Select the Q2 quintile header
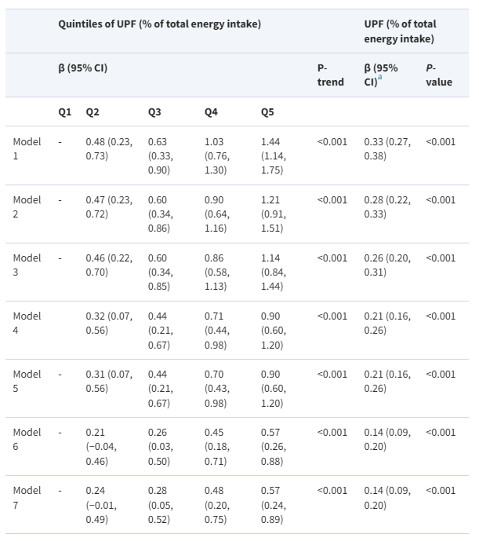479x541 pixels. coord(93,112)
